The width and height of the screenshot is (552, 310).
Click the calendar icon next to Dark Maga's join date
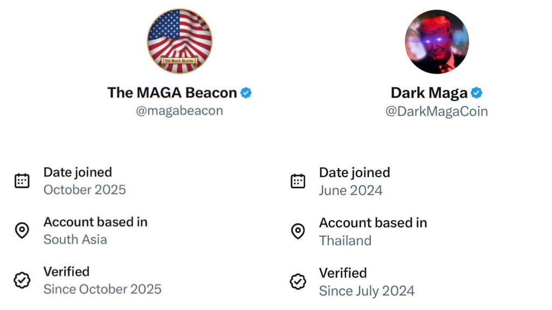[299, 182]
